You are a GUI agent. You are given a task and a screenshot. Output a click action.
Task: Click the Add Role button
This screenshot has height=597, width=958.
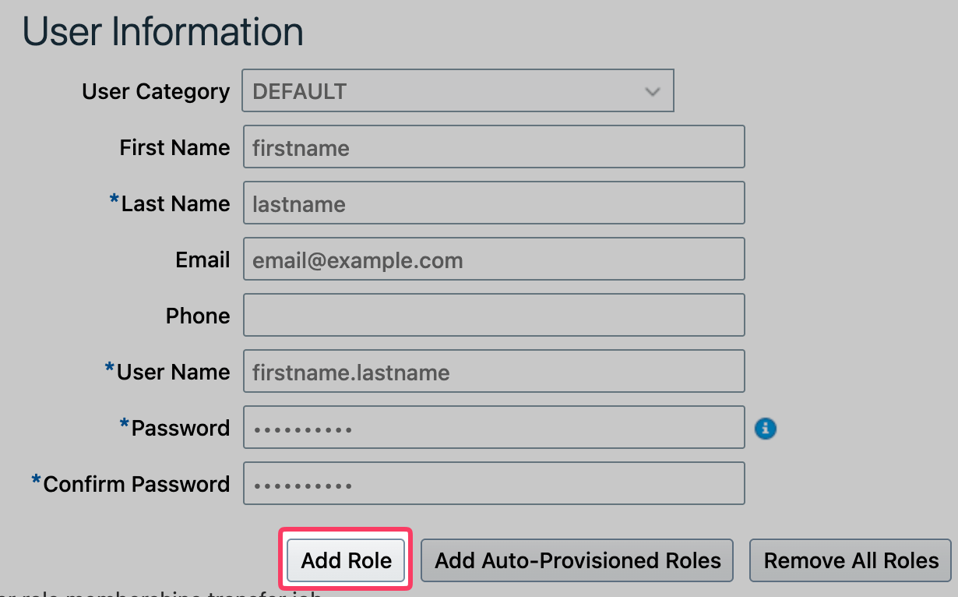347,560
